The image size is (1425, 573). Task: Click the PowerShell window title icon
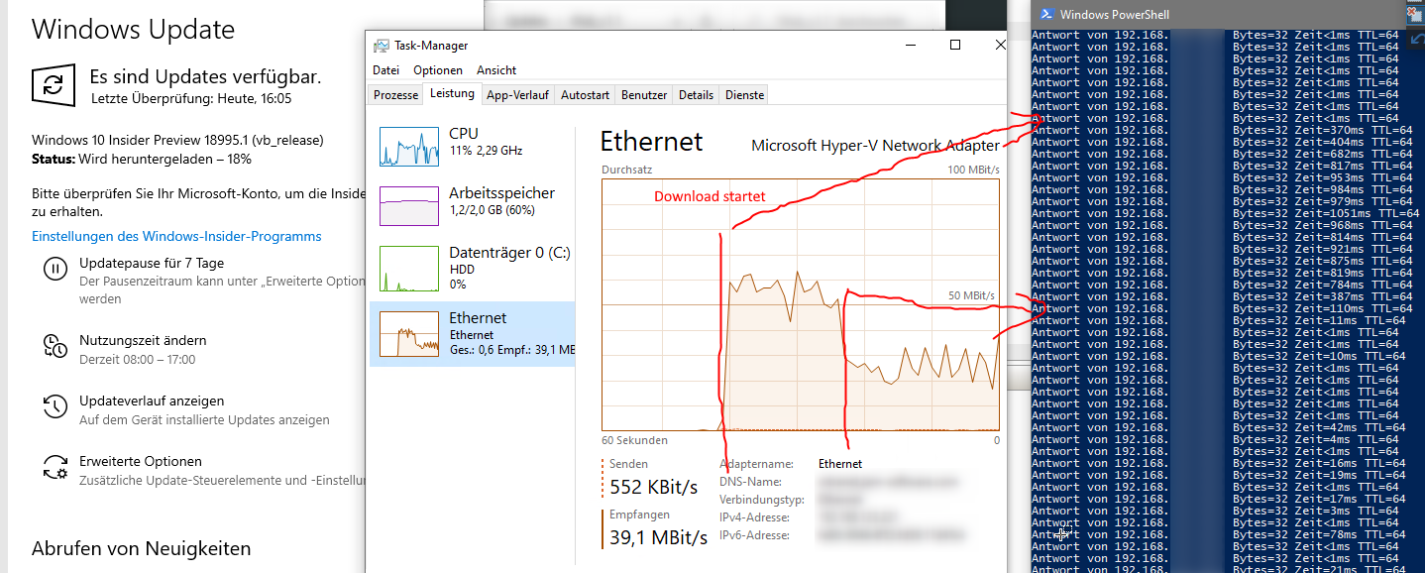pos(1045,14)
